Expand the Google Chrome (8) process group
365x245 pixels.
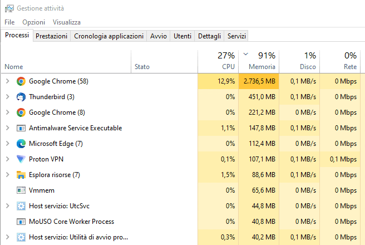(x=7, y=112)
